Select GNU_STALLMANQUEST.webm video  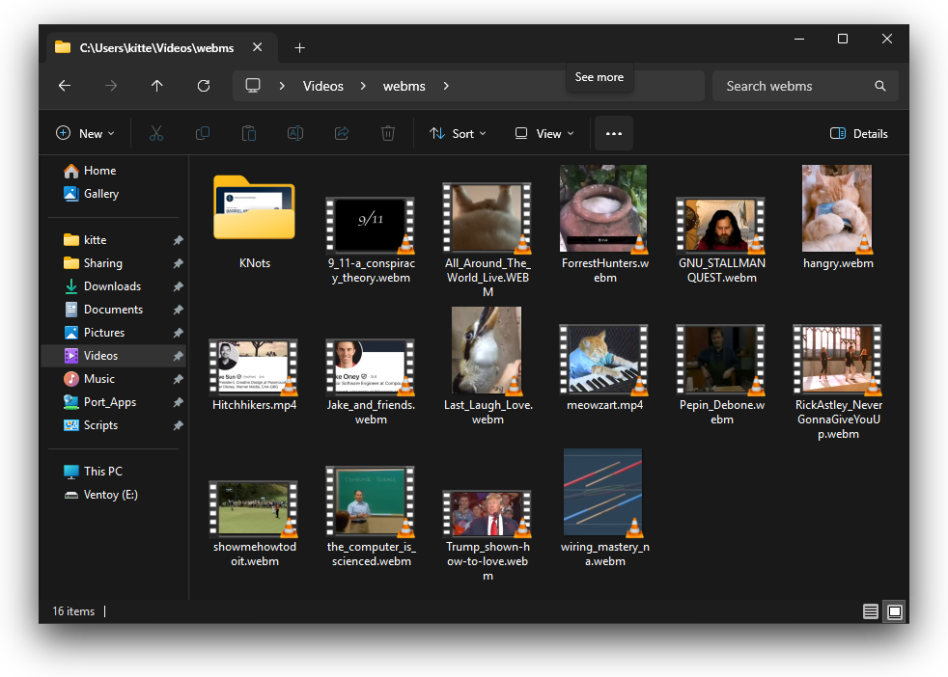[721, 238]
